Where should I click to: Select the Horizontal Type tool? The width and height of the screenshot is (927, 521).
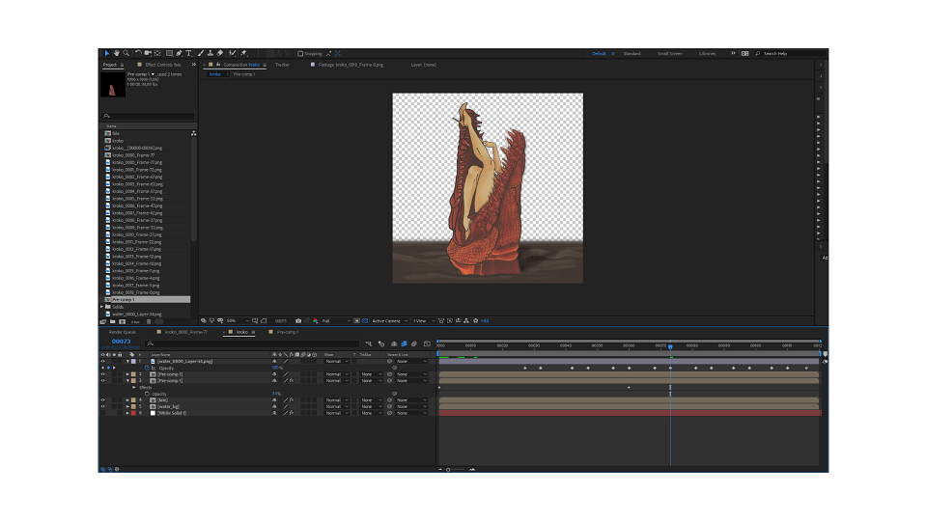pos(188,53)
